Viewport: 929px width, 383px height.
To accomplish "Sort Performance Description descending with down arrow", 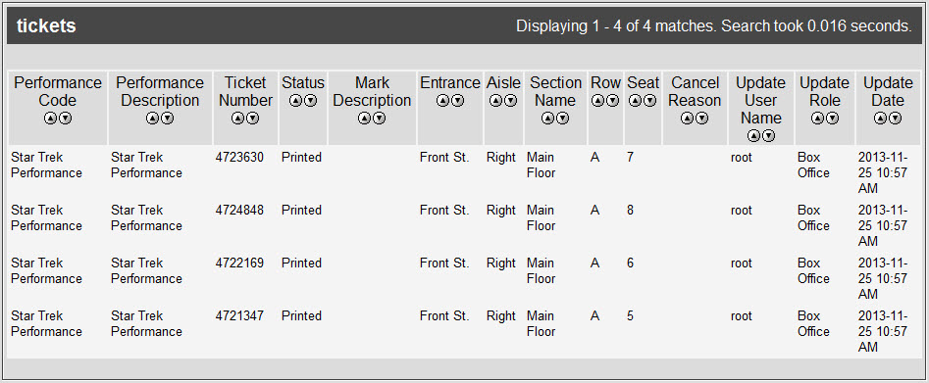I will 168,119.
